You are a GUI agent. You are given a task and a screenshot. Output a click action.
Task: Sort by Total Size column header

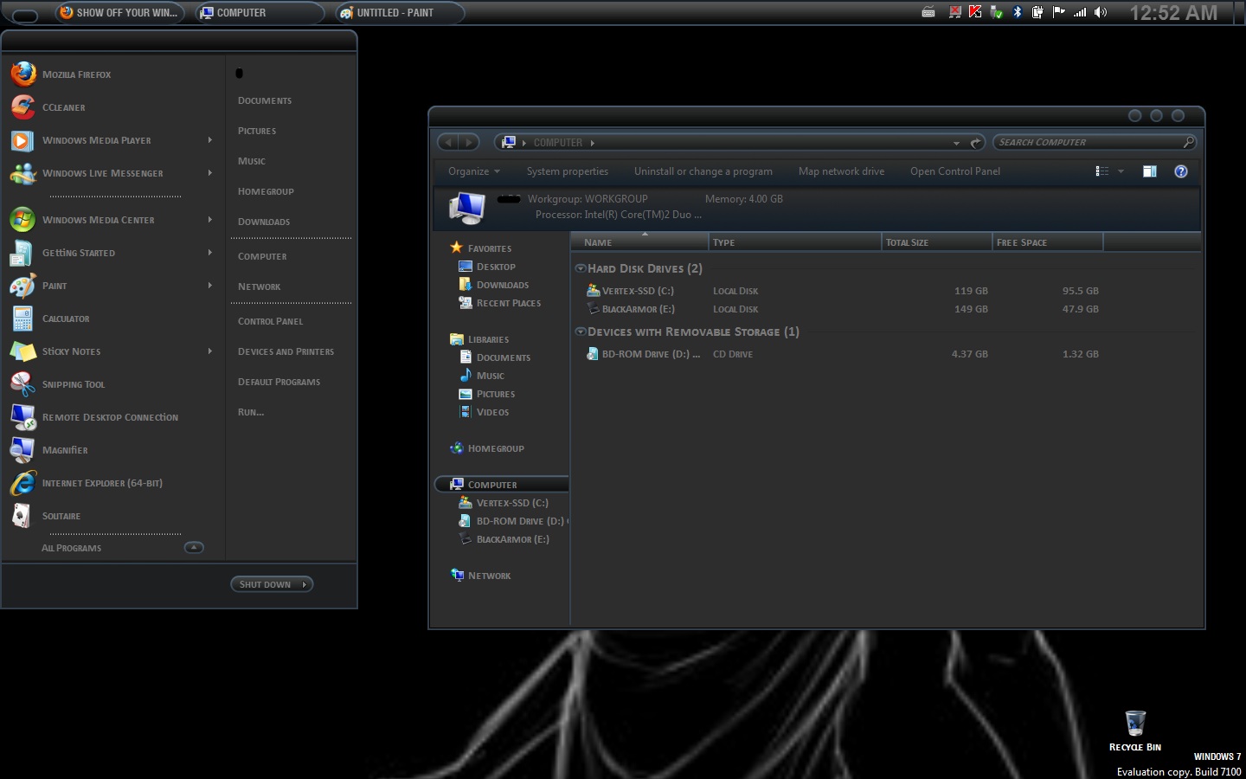[x=937, y=242]
